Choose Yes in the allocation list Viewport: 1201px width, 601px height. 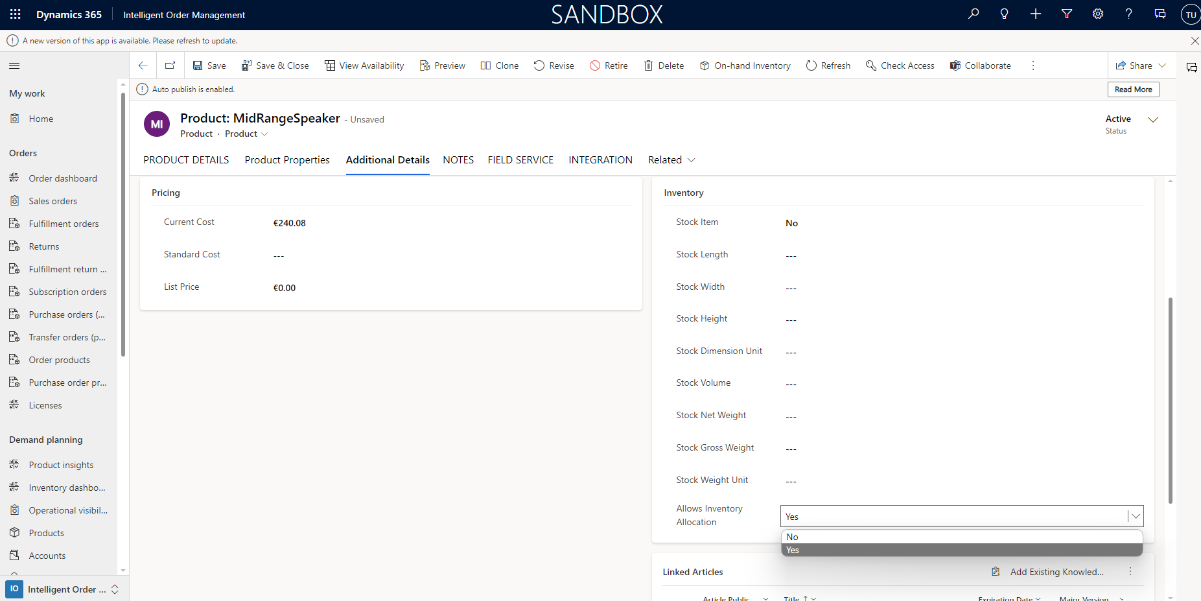coord(962,550)
